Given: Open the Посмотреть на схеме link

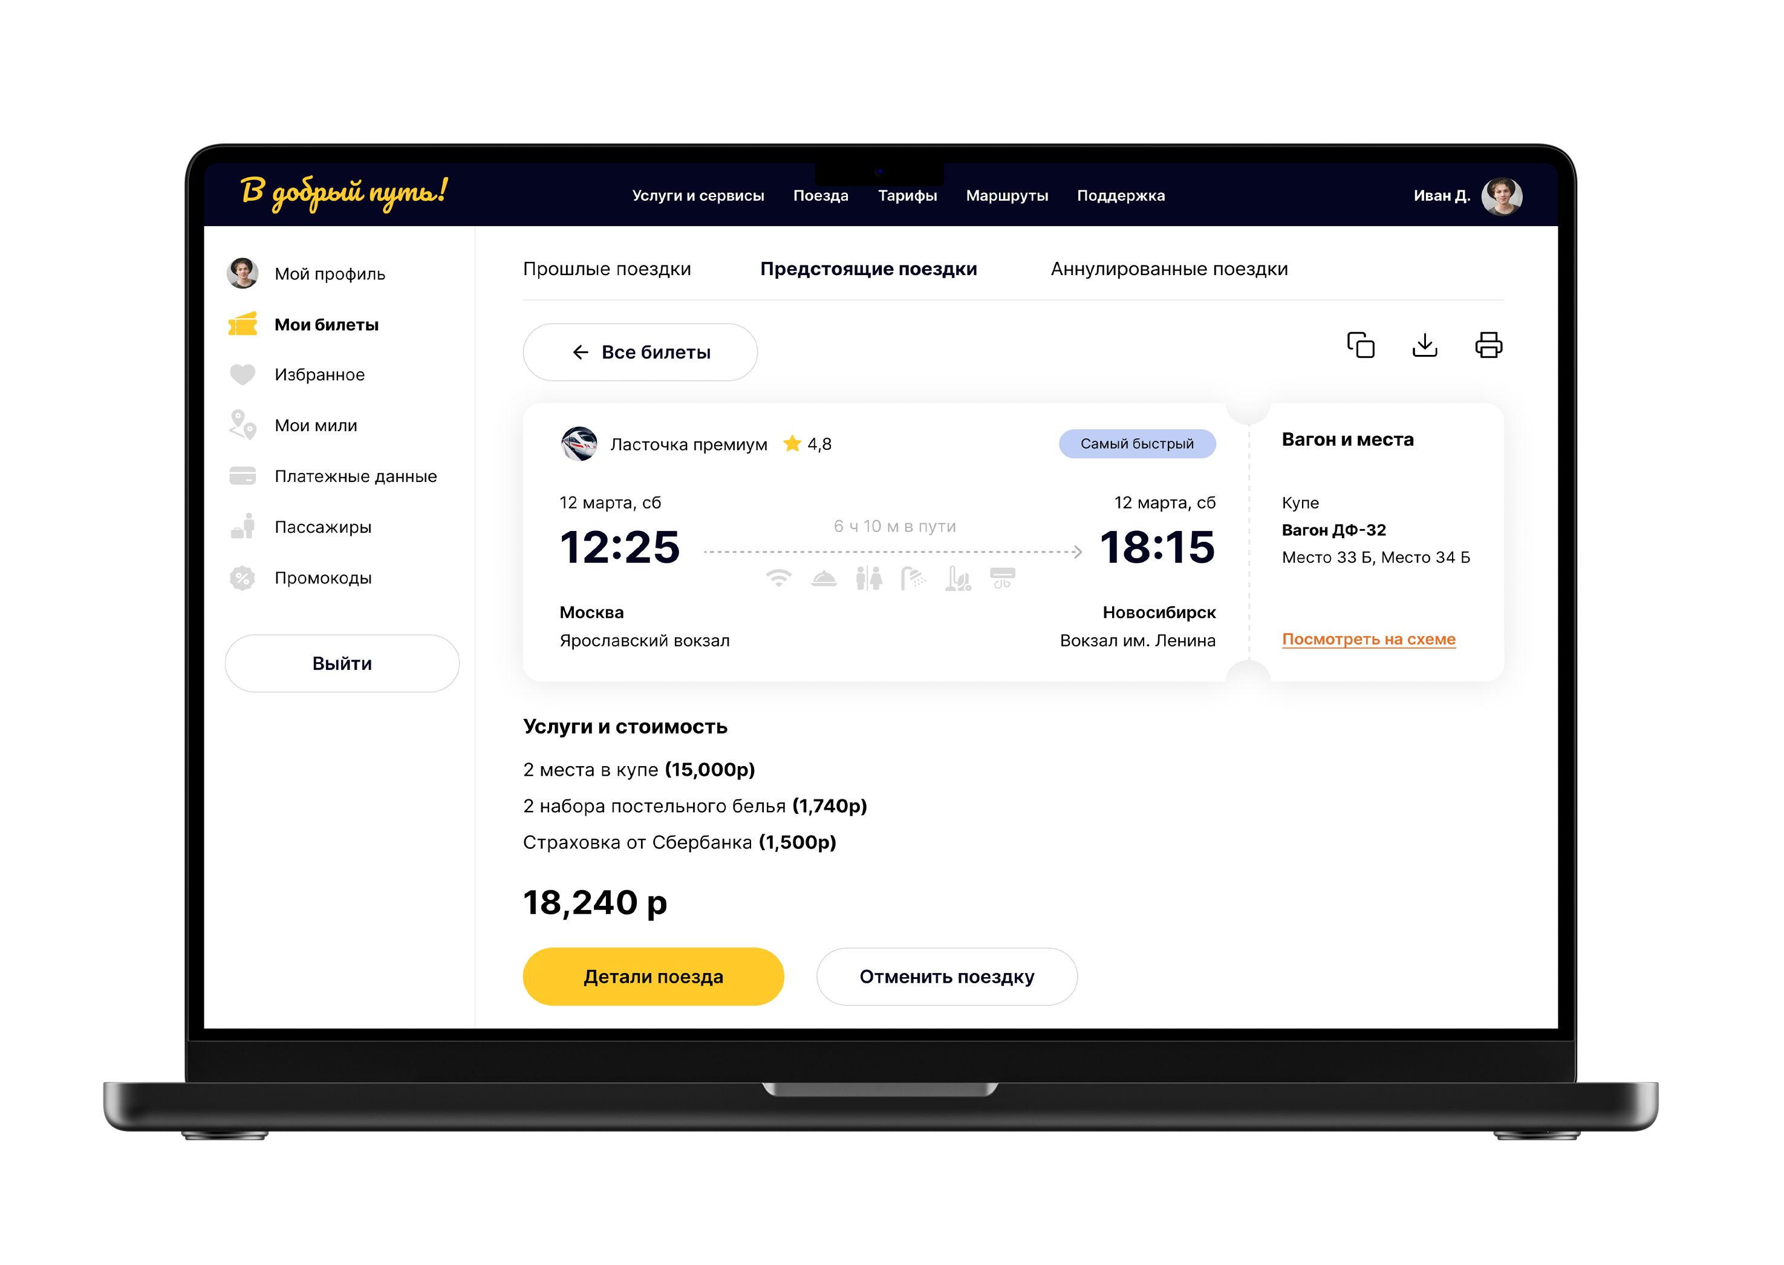Looking at the screenshot, I should tap(1368, 639).
